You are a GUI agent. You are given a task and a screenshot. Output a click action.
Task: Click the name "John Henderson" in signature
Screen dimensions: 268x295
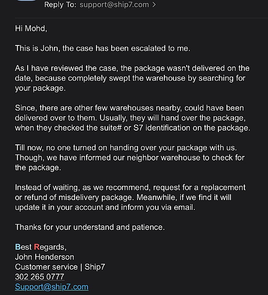[x=45, y=257]
